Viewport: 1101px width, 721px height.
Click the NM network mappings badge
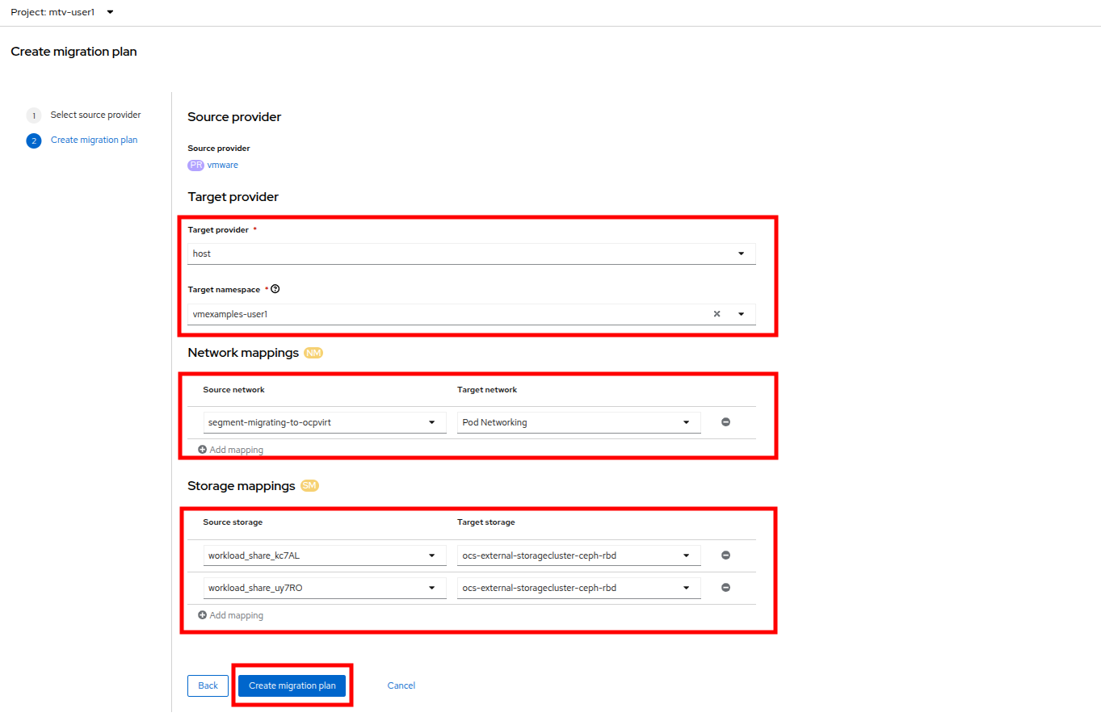pos(313,353)
